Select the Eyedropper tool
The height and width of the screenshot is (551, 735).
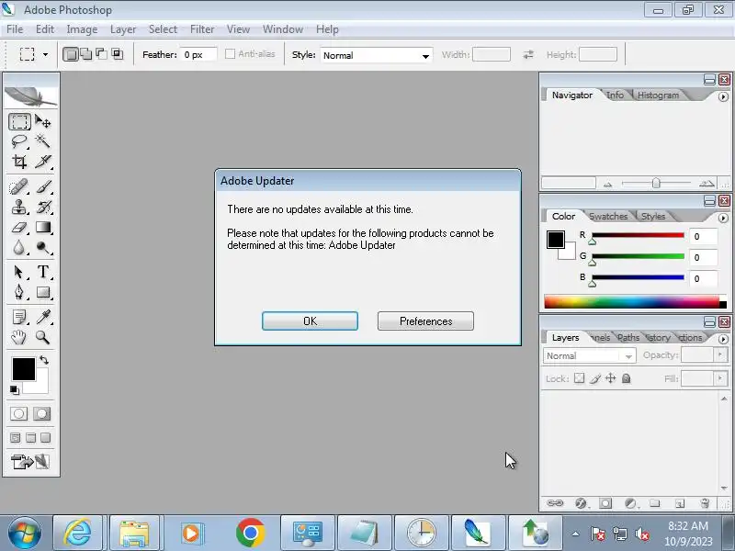(x=42, y=317)
